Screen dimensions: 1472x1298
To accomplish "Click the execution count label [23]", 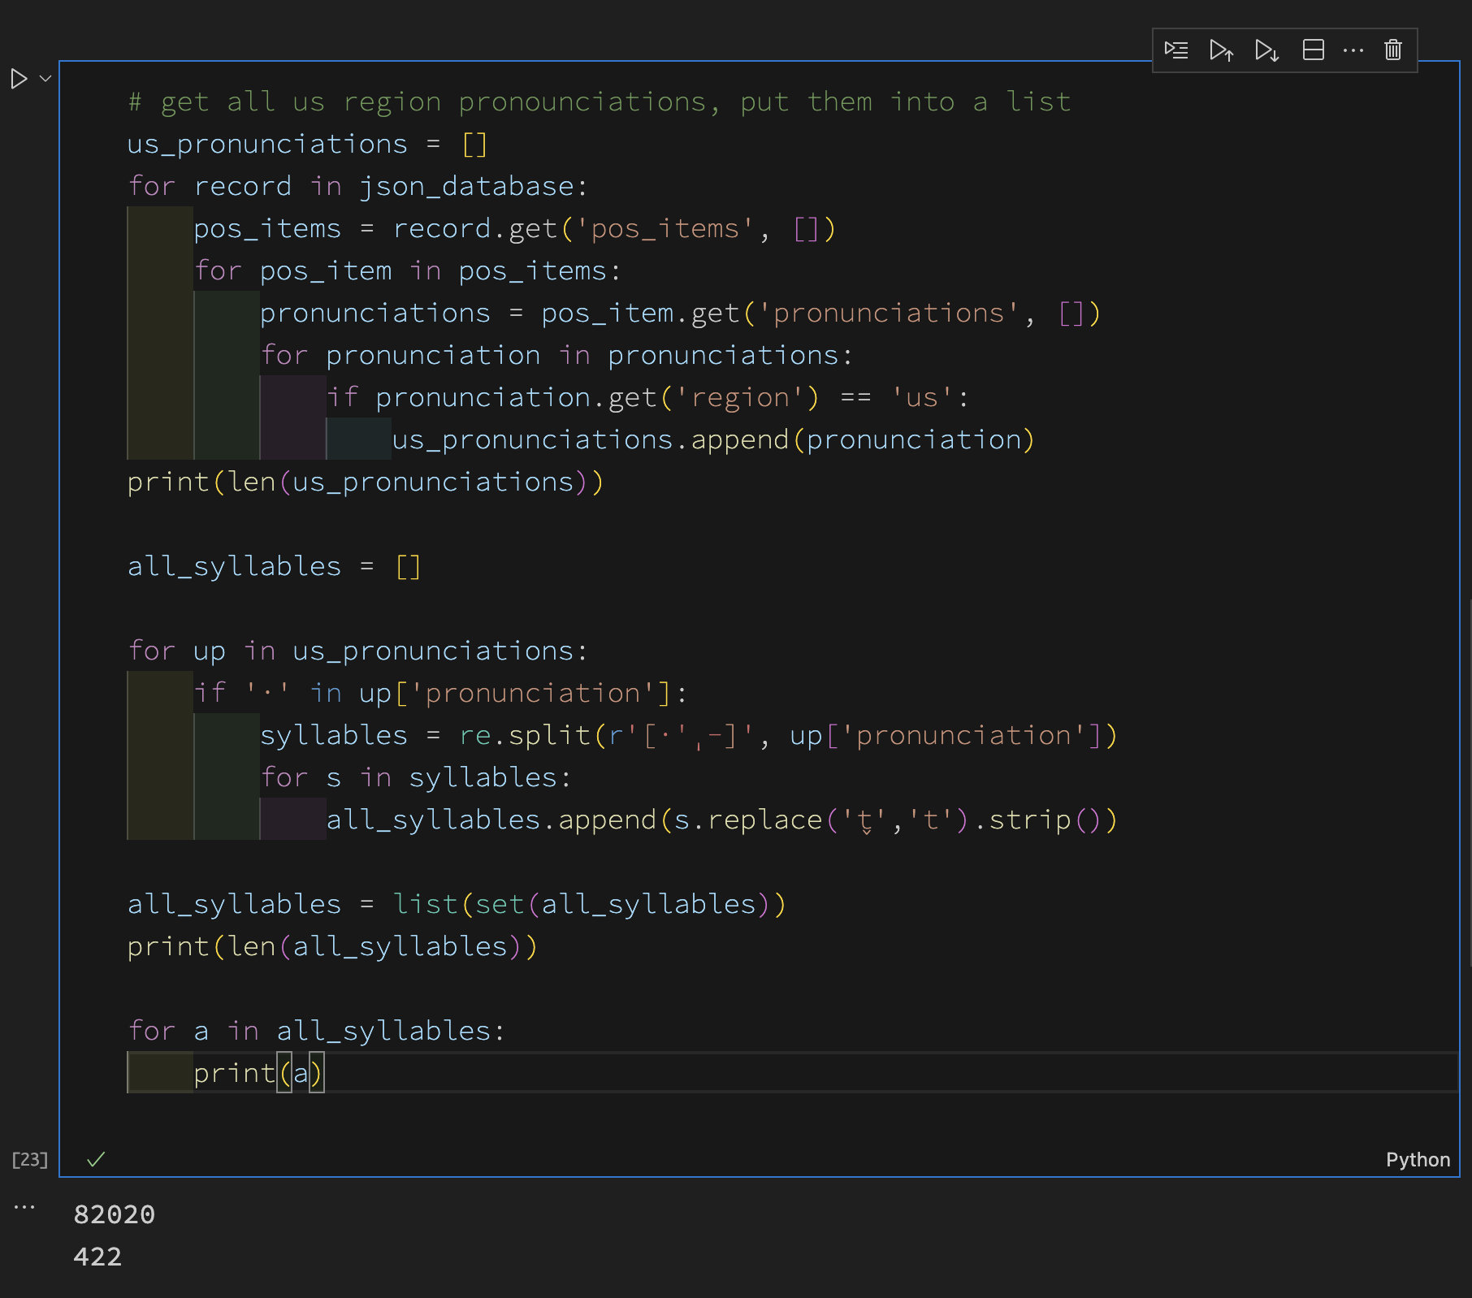I will (x=30, y=1159).
